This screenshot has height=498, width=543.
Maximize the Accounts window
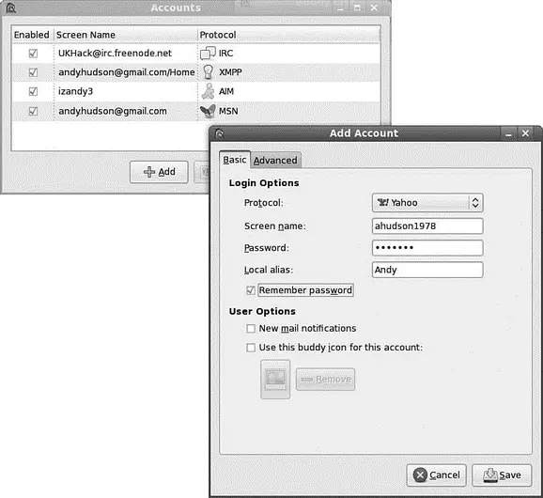point(357,8)
